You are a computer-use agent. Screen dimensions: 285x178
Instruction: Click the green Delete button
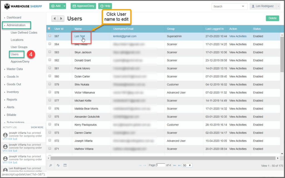(x=272, y=18)
